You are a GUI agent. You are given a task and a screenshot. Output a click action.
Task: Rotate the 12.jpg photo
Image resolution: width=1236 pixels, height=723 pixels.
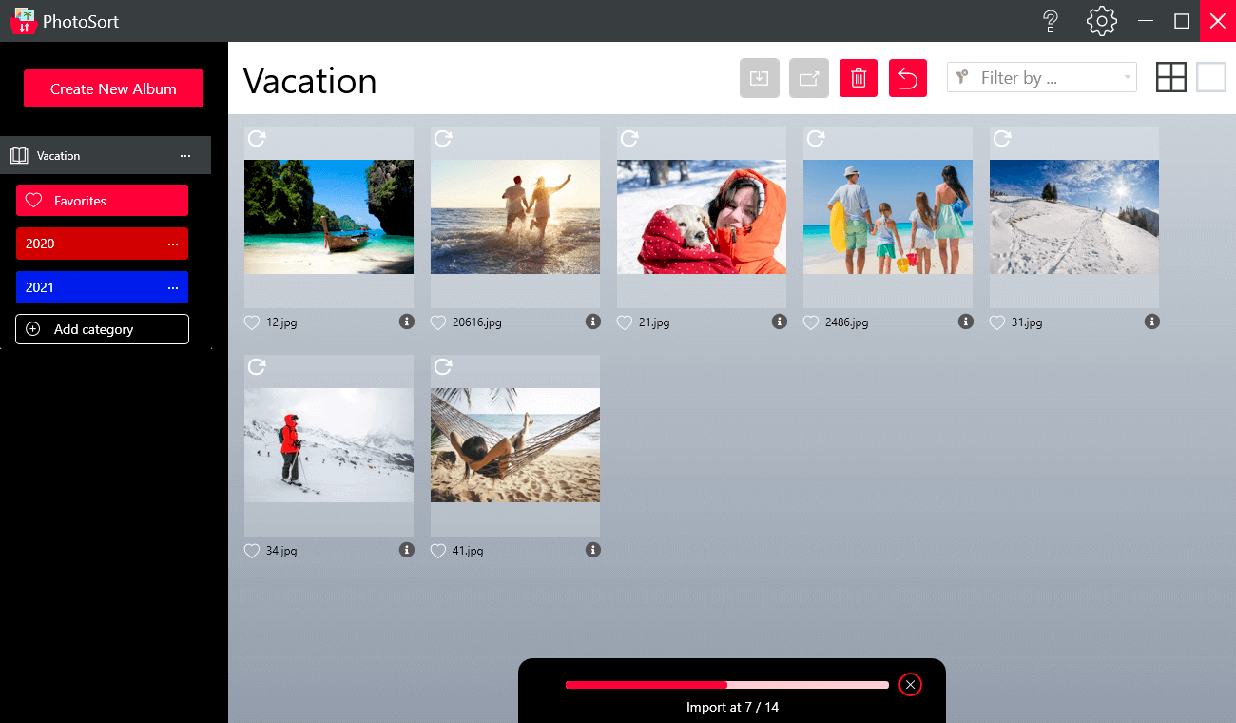point(256,139)
